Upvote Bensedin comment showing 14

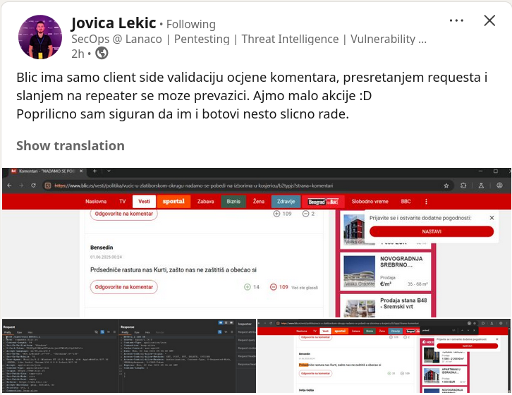(x=248, y=287)
